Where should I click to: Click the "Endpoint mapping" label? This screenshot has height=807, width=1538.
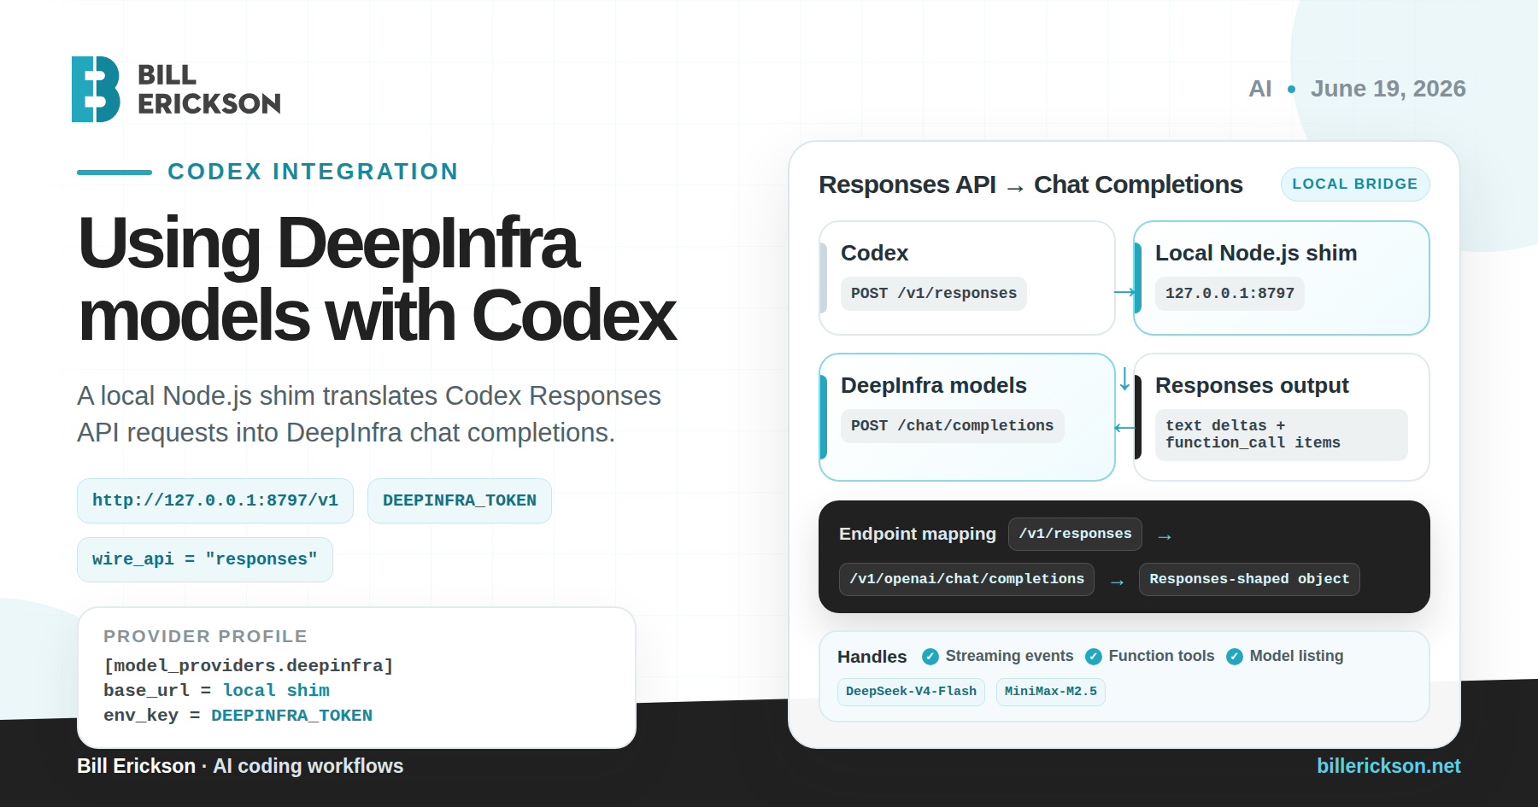point(918,534)
